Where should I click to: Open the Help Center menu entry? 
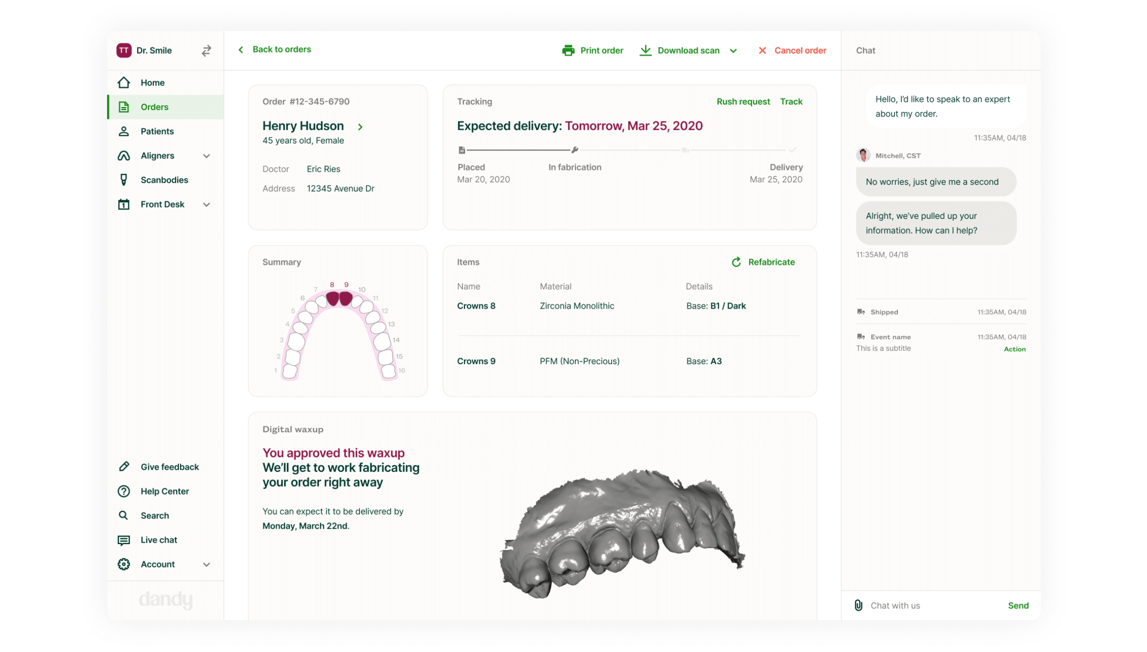[124, 491]
